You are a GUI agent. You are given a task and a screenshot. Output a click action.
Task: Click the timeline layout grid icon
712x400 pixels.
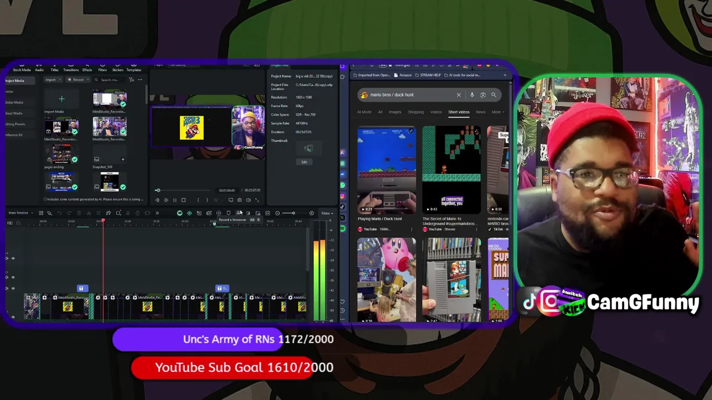tap(40, 213)
